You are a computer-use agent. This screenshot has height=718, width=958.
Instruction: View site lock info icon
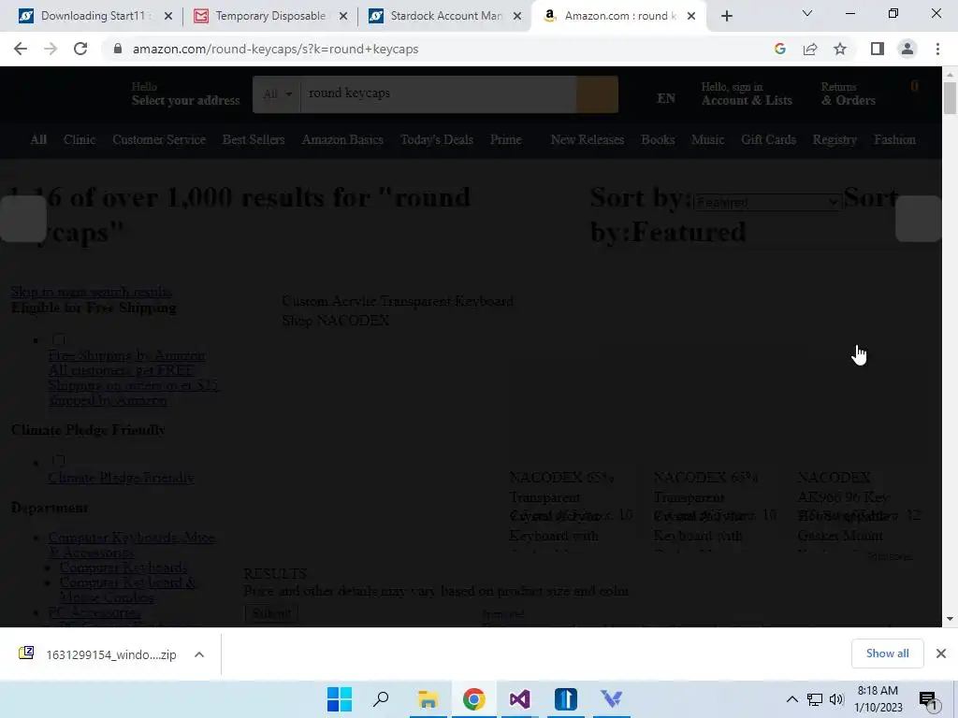click(x=118, y=49)
